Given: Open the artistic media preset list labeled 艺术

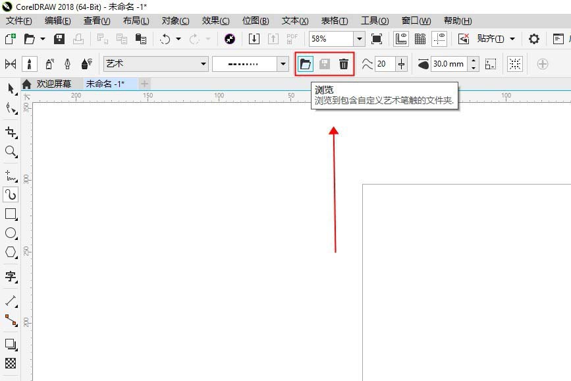Looking at the screenshot, I should point(202,63).
